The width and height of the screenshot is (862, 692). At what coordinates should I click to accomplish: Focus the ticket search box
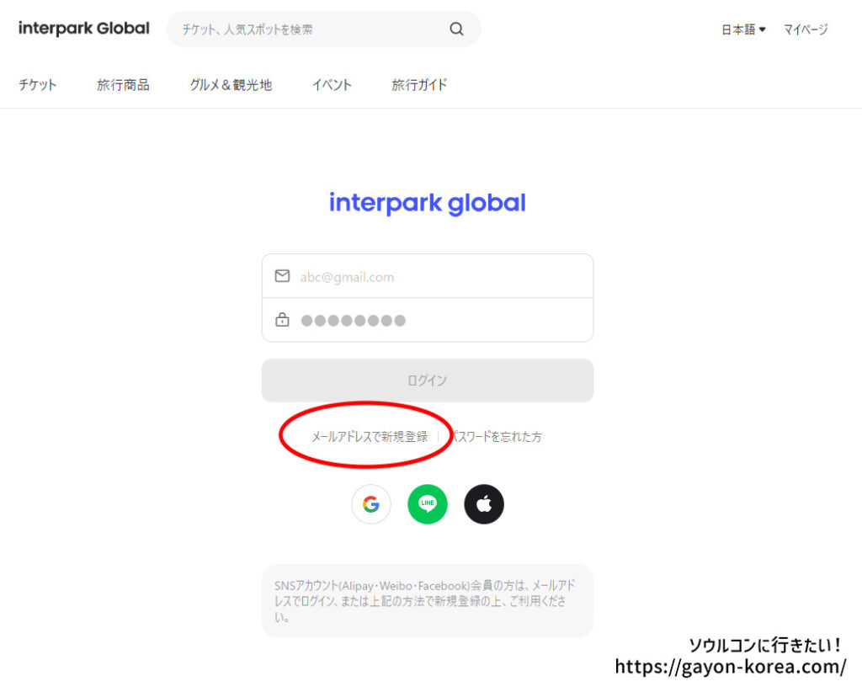coord(323,29)
